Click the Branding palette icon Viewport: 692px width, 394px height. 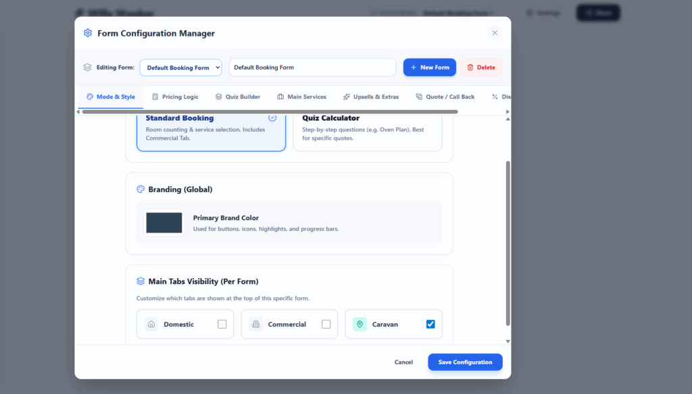[141, 190]
